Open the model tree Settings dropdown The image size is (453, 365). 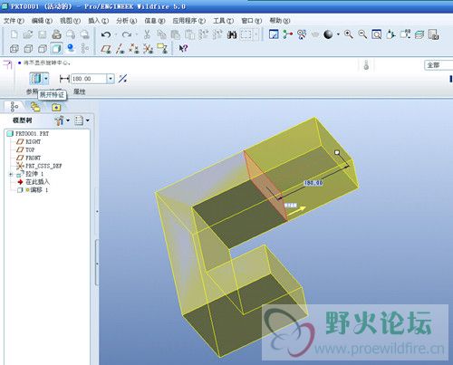(x=82, y=120)
